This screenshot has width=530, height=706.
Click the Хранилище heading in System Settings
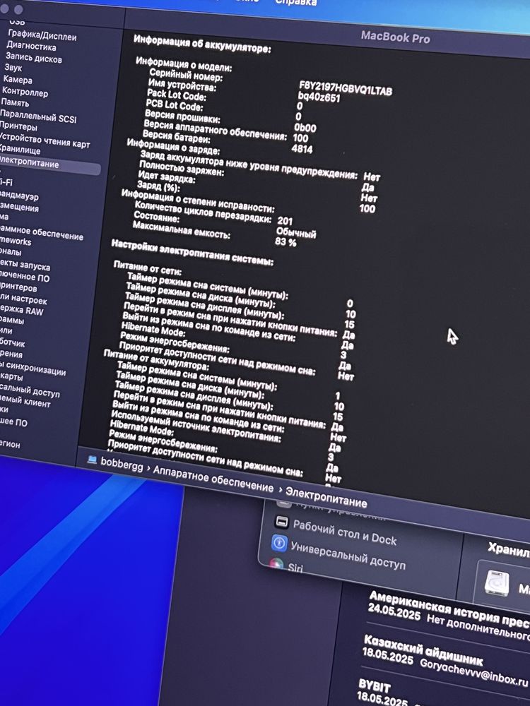pos(509,550)
